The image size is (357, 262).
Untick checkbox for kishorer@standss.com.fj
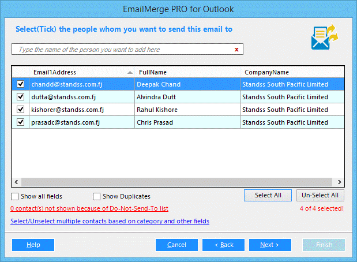21,110
